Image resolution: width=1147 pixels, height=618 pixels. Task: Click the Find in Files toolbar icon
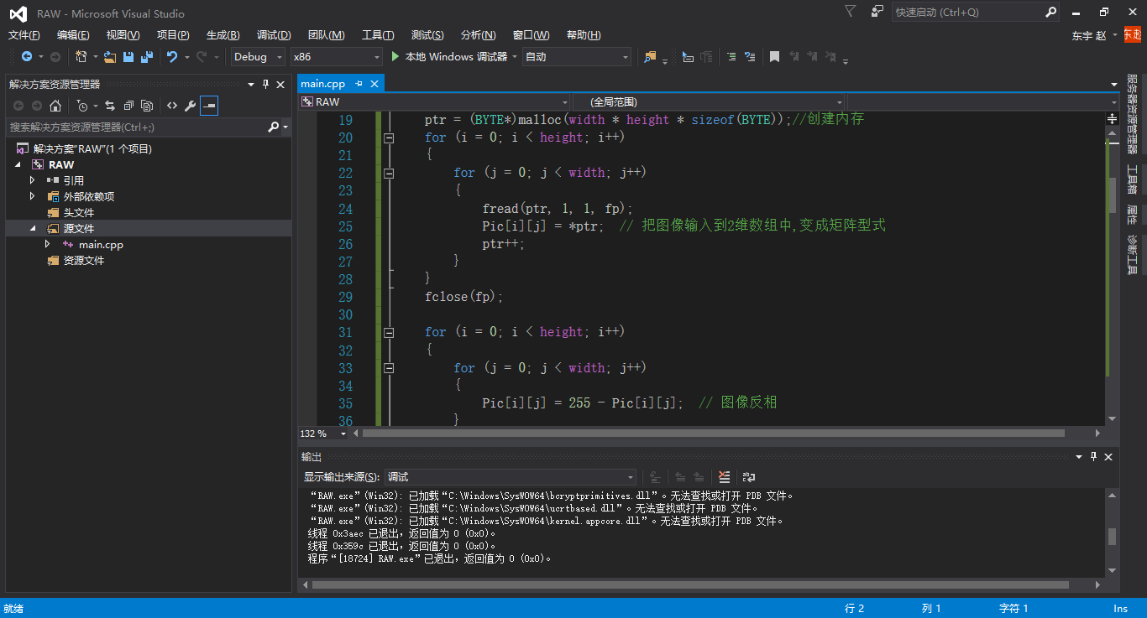pos(650,57)
